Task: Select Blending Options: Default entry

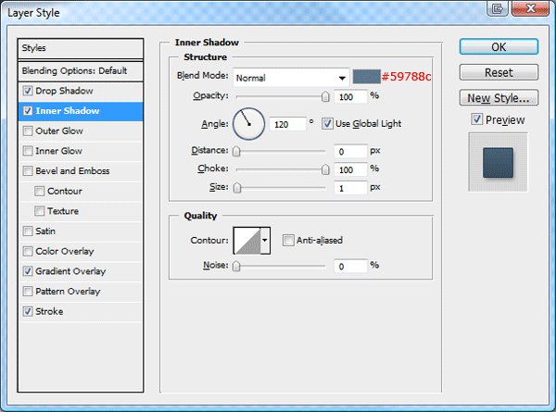Action: pos(81,71)
